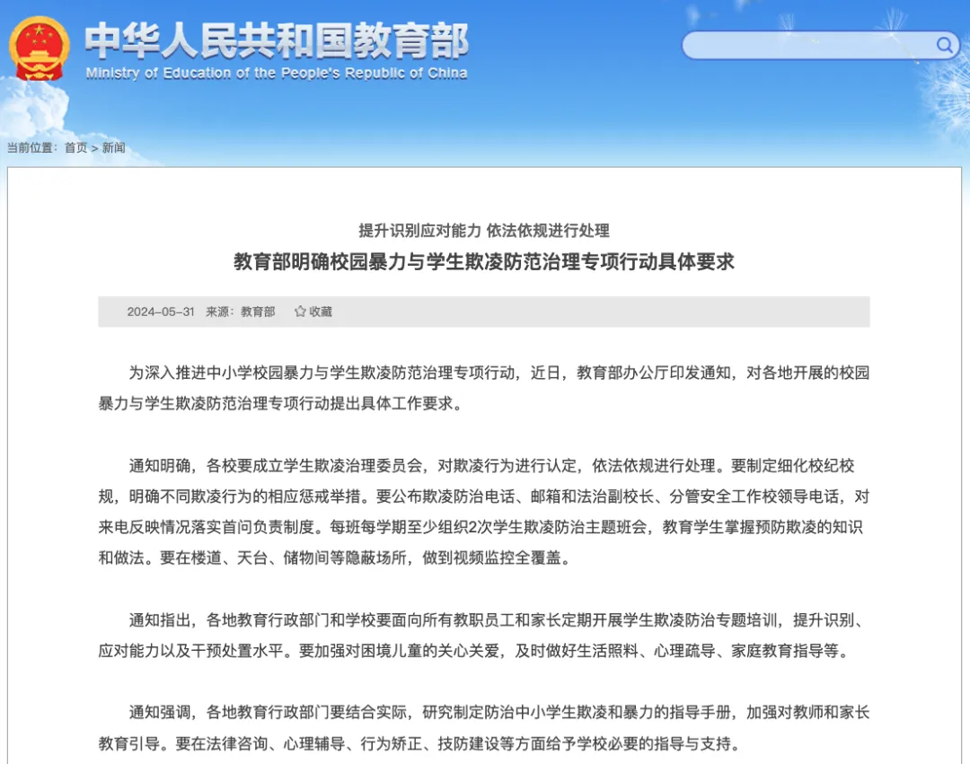Click the paragraph starting with 通知指出
Viewport: 970px width, 764px height.
click(x=484, y=635)
